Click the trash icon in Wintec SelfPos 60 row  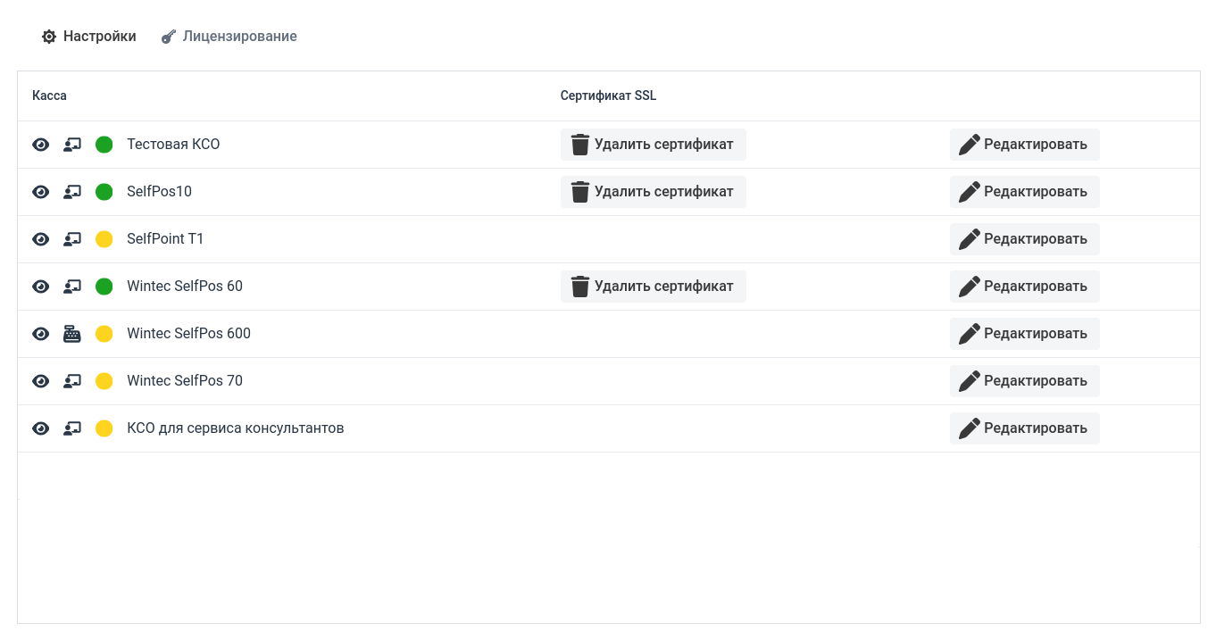click(580, 287)
